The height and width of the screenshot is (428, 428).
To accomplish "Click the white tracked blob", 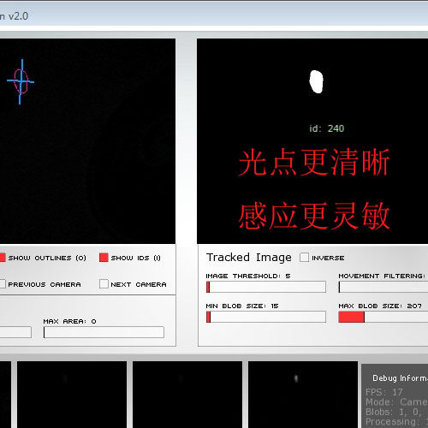I will click(x=316, y=81).
